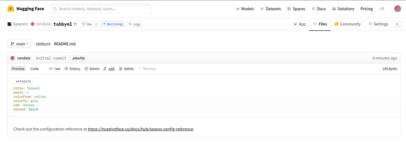Focus the search models input field

point(101,9)
